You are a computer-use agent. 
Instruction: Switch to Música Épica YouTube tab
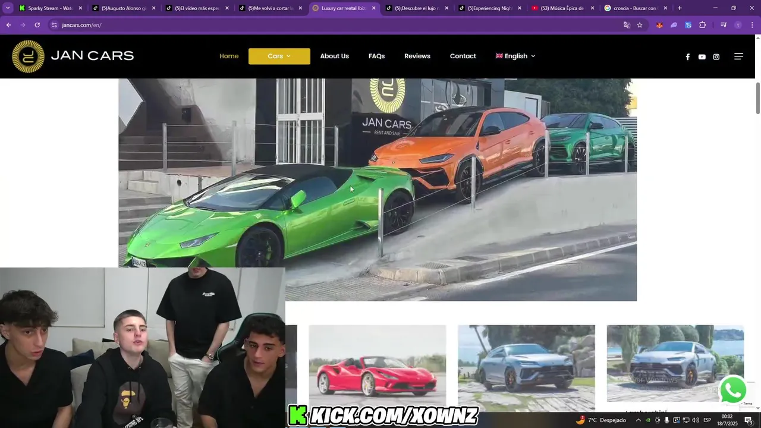[563, 8]
